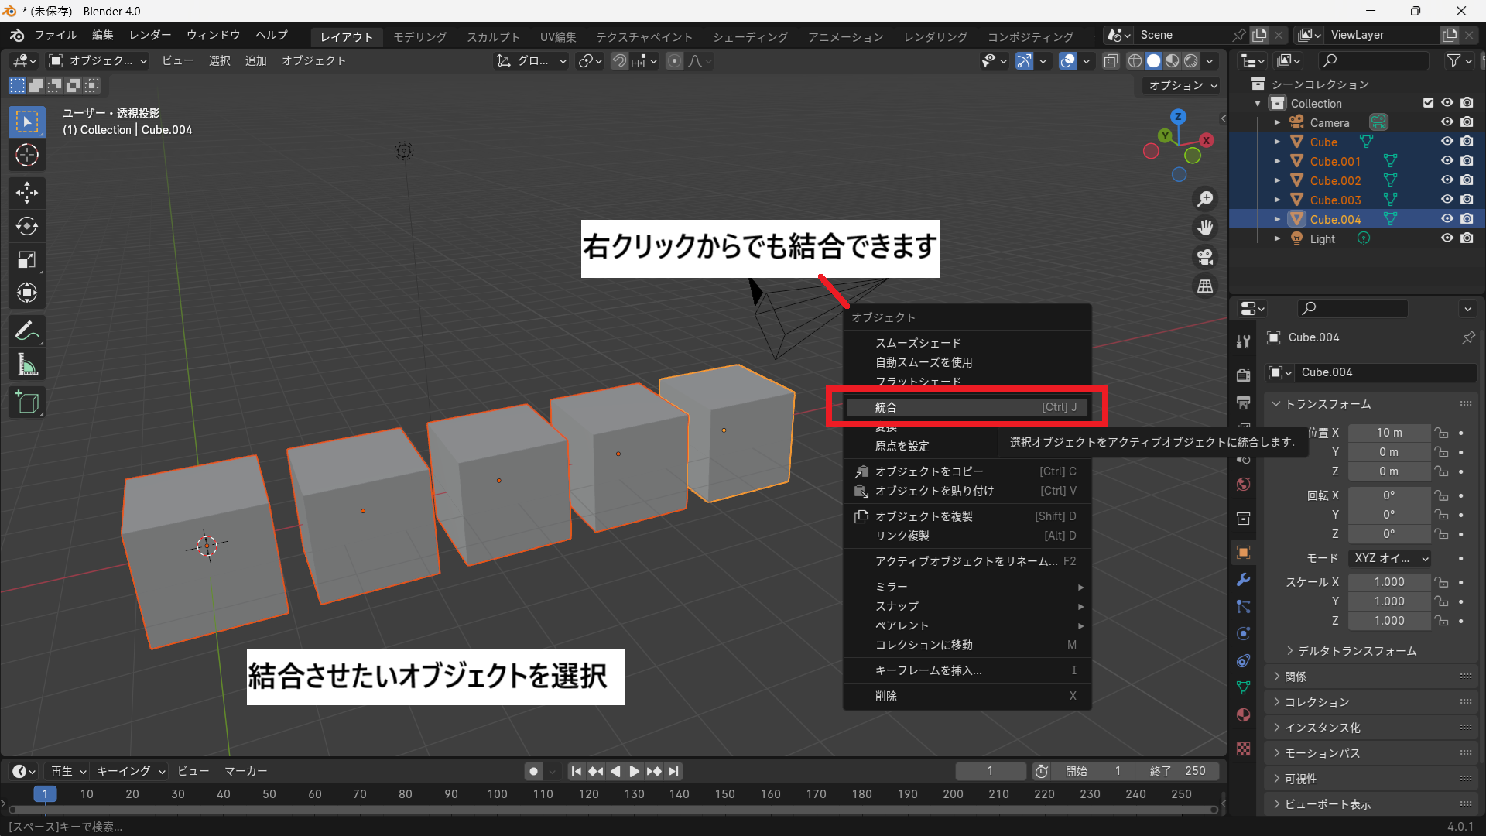This screenshot has width=1486, height=836.
Task: Click the Add Cube tool icon
Action: (27, 403)
